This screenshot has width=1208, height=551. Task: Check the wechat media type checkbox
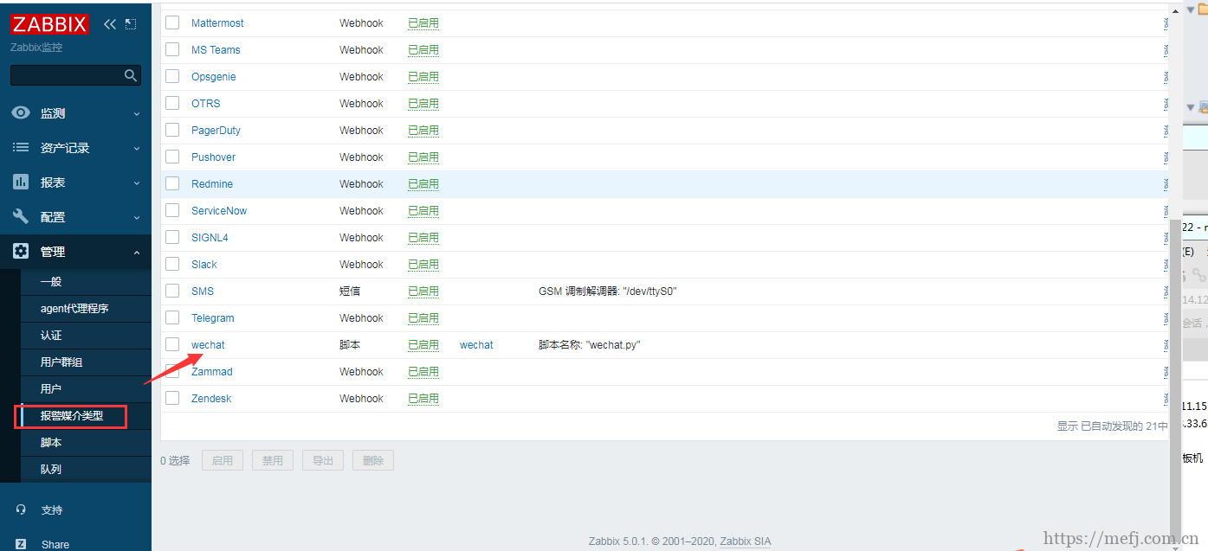172,344
